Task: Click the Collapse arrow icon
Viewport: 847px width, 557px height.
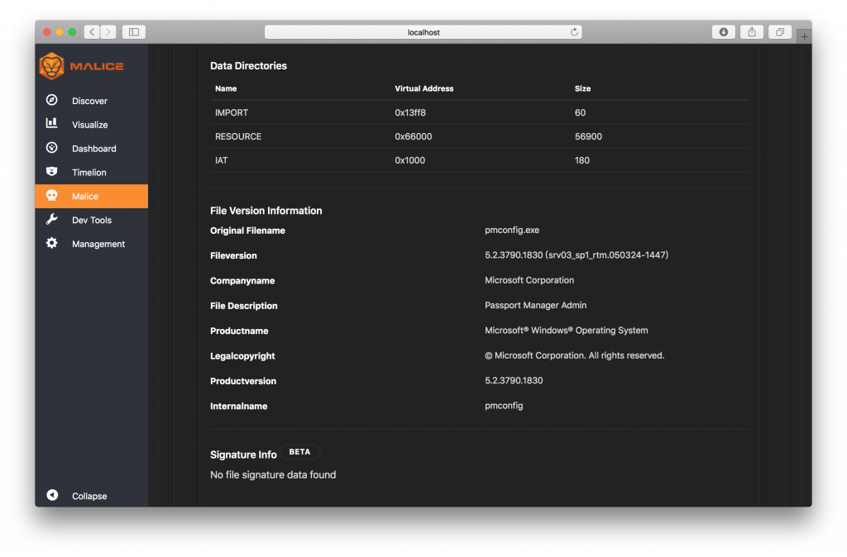Action: point(52,495)
